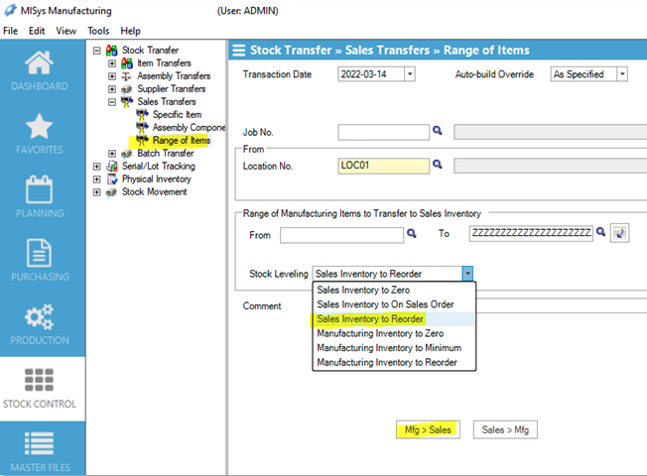Screen dimensions: 647x476
Task: Open the Edit menu
Action: [x=37, y=31]
